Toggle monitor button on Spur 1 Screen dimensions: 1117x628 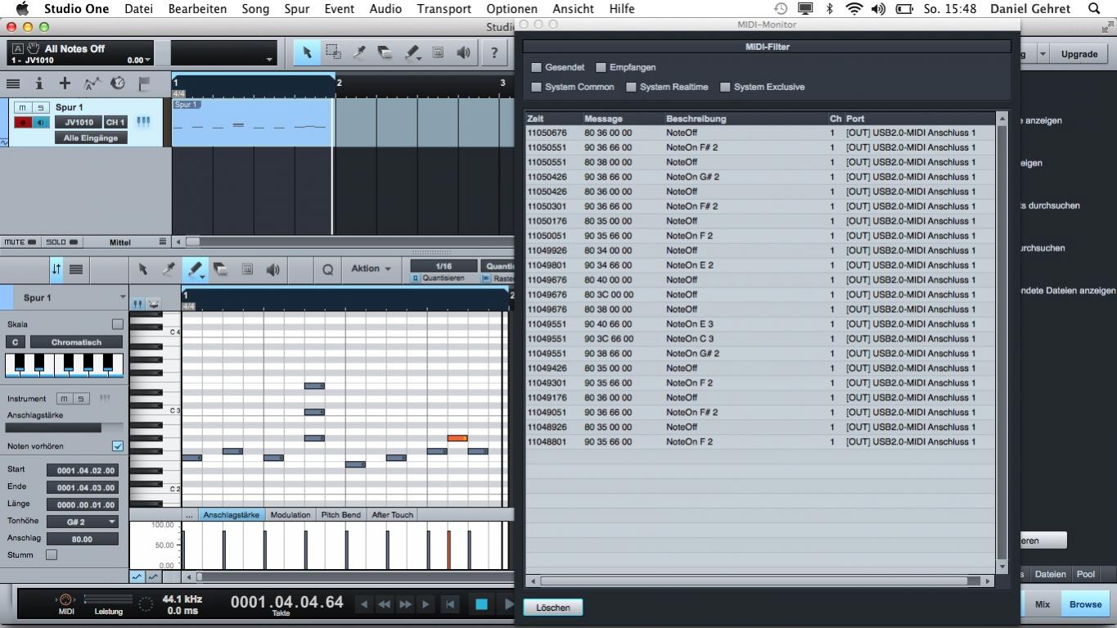[40, 122]
